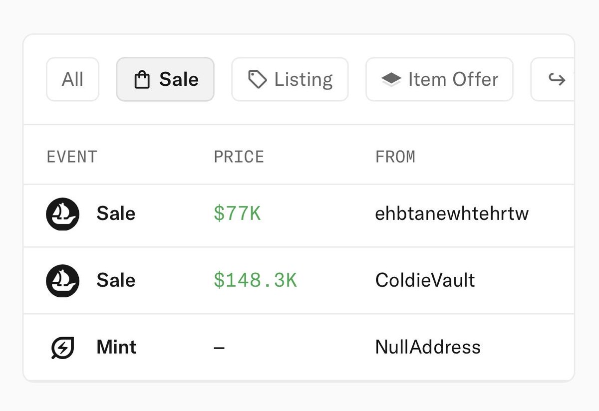599x411 pixels.
Task: Open NullAddress link in Mint row
Action: tap(428, 347)
